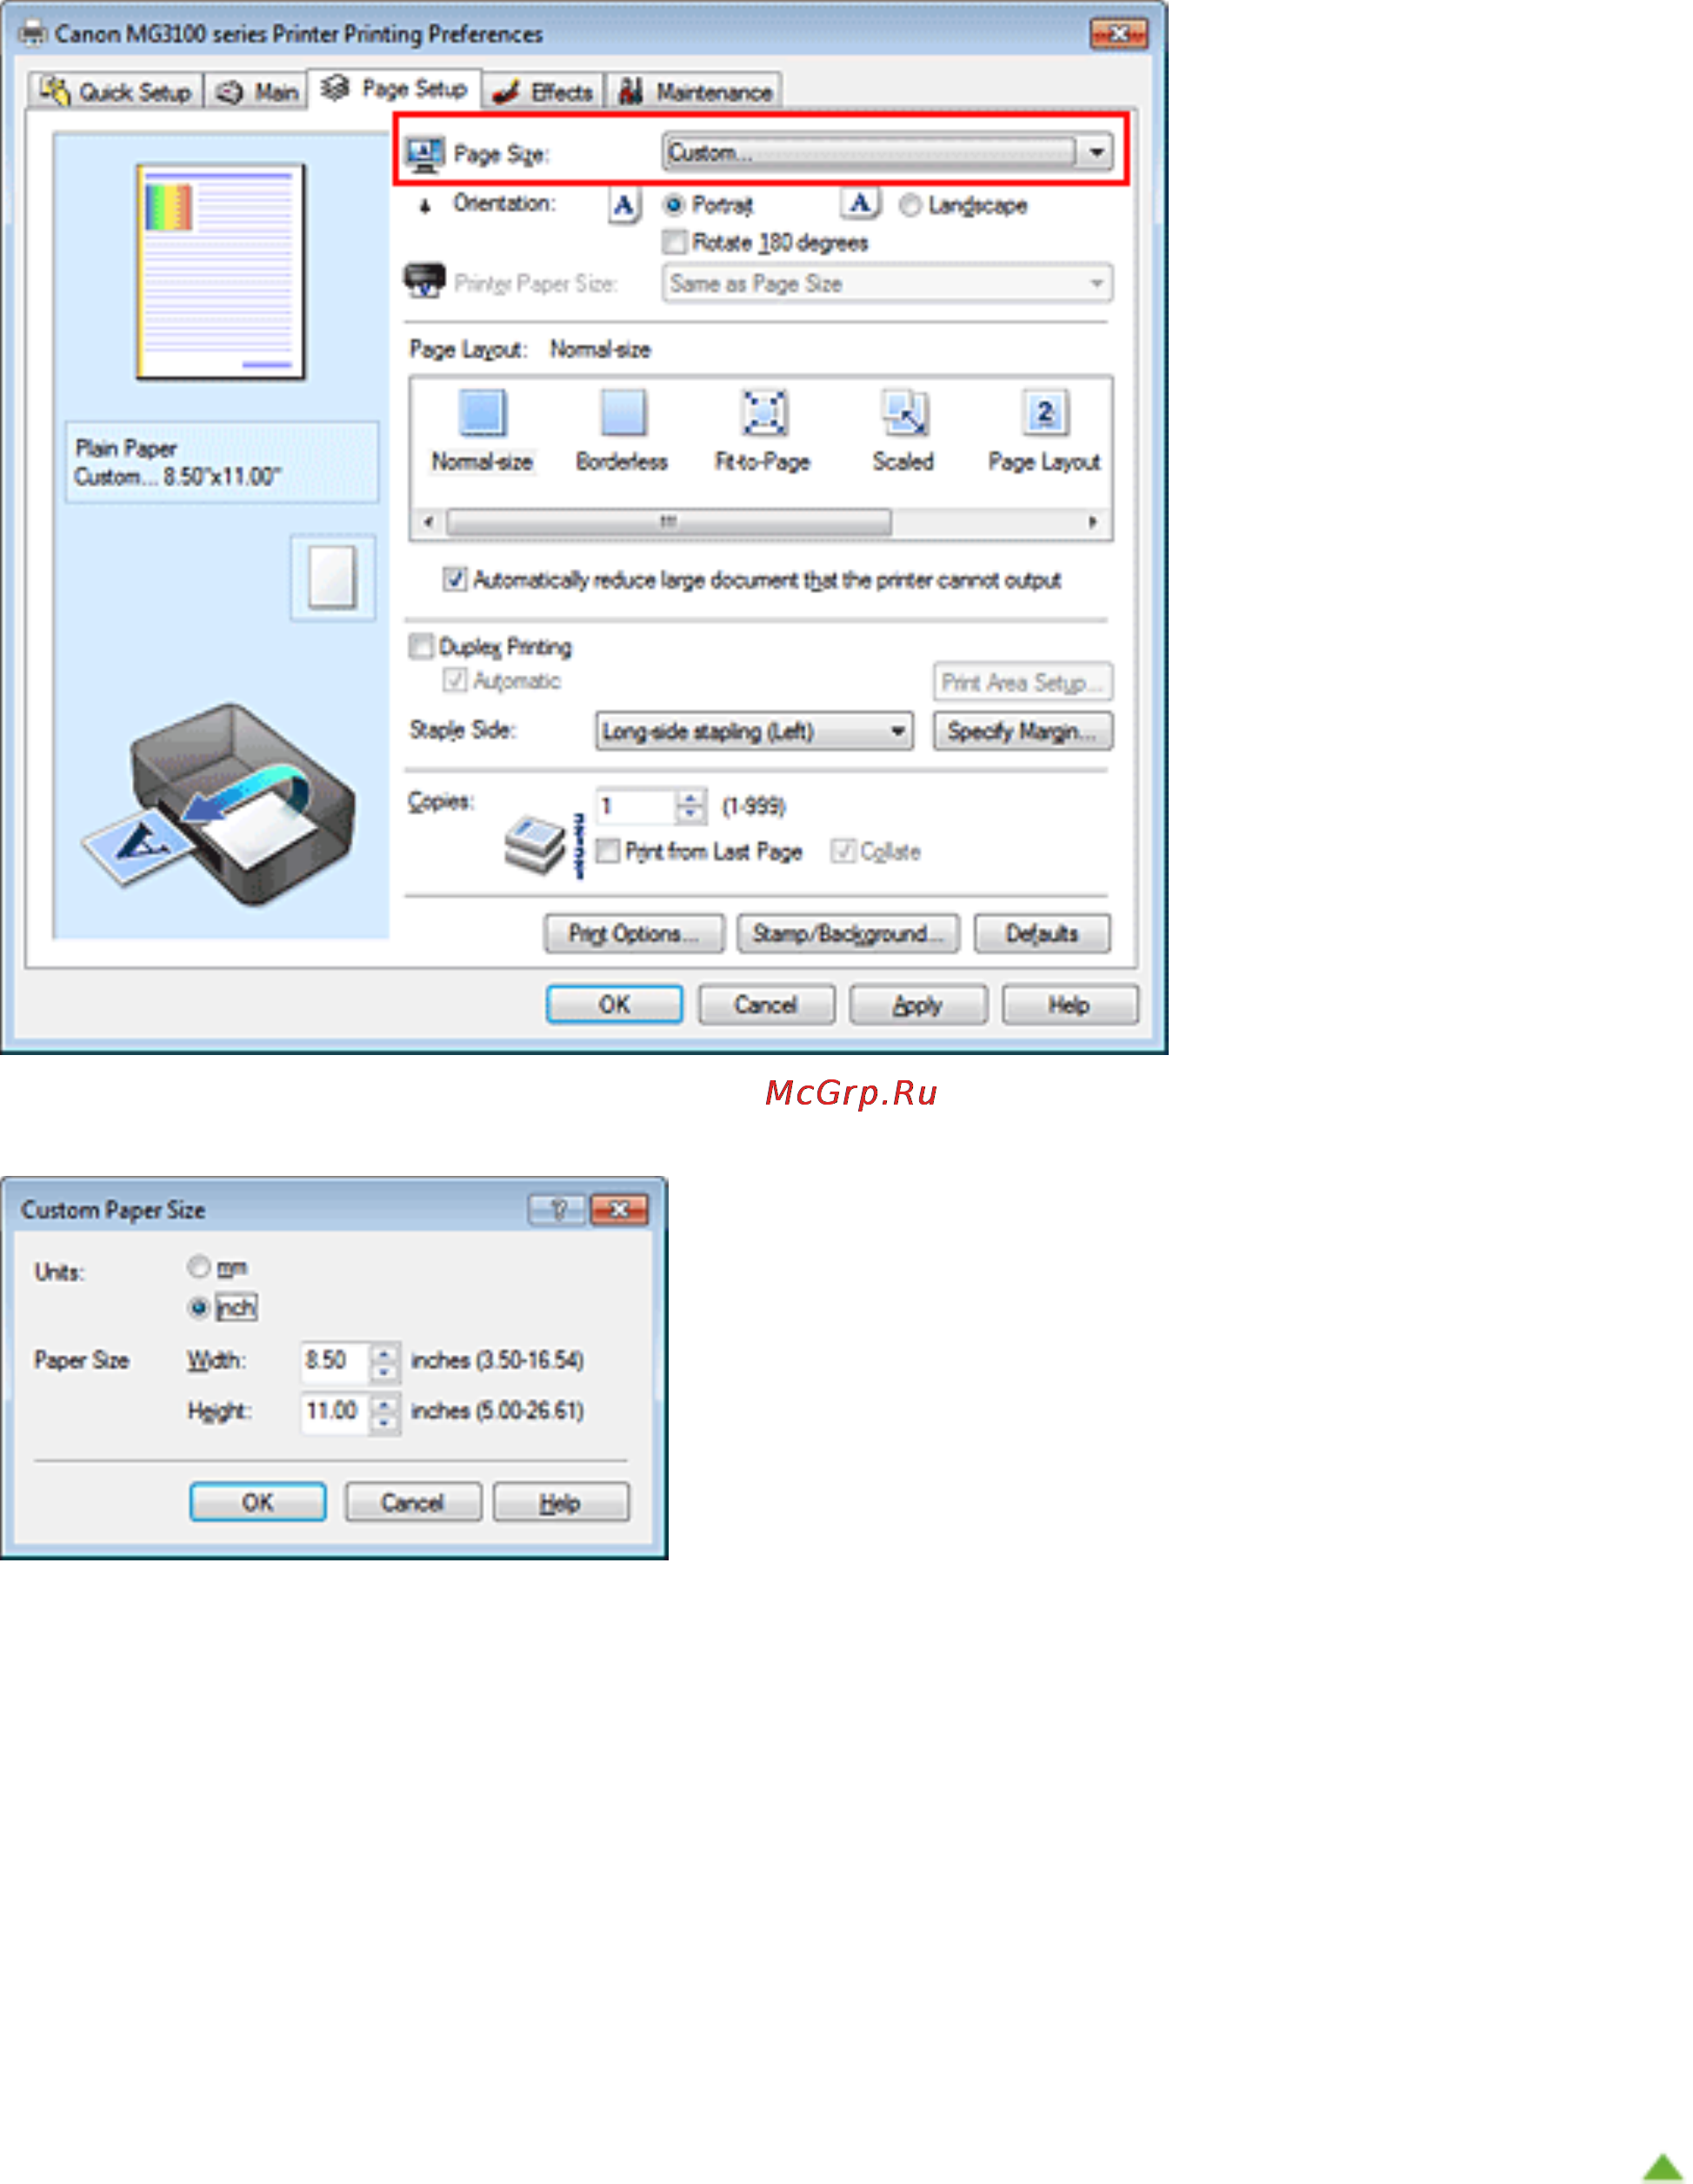Open the Staple Side dropdown
This screenshot has width=1693, height=2184.
tap(754, 731)
